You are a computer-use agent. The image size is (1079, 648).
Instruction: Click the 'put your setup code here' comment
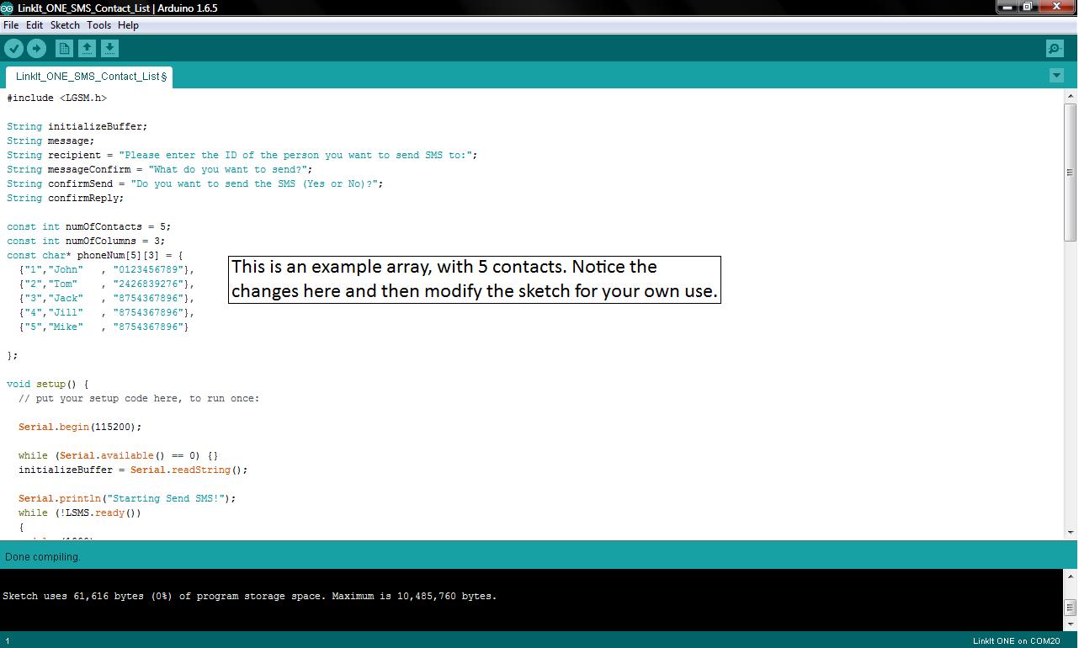coord(139,398)
